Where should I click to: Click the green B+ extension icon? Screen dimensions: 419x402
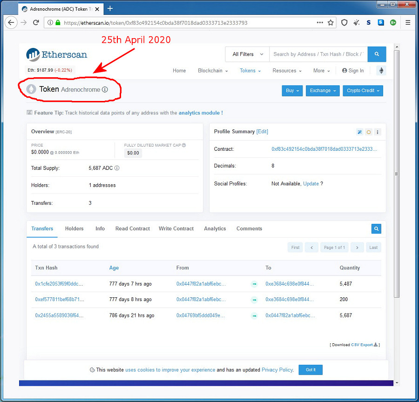393,23
